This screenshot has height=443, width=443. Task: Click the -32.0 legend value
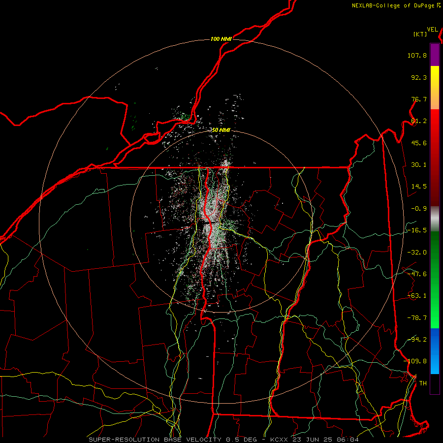click(417, 252)
